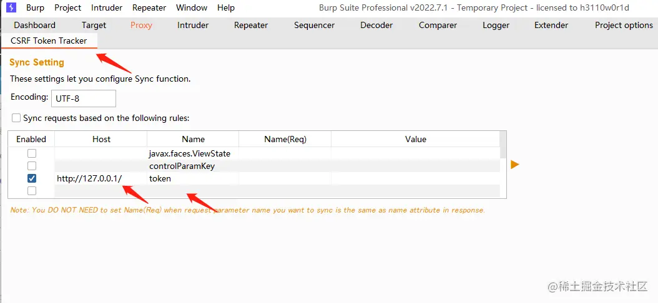Select the token name cell
658x303 pixels.
193,178
